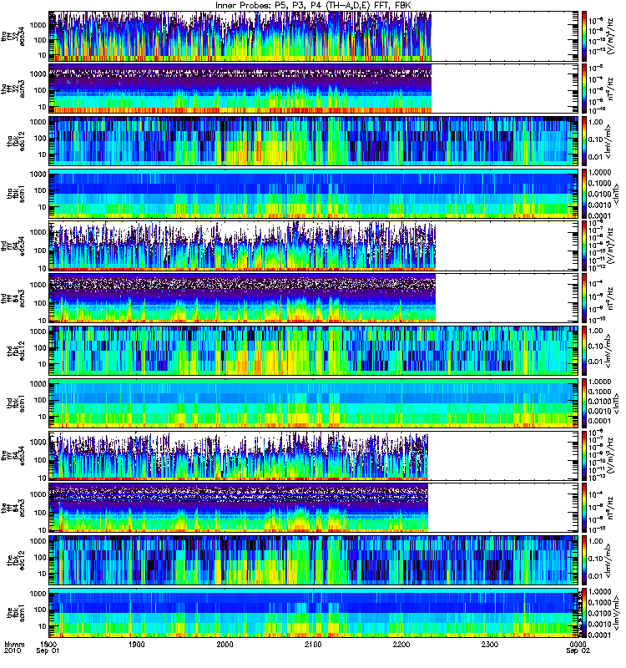Click the color bar of thd fbk edc12 panel

(x=585, y=351)
